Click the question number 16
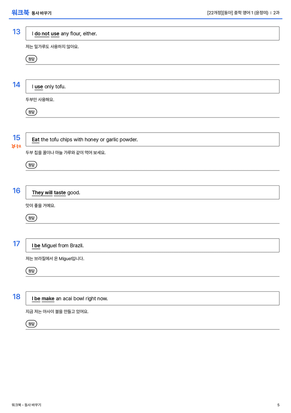The height and width of the screenshot is (413, 291). [16, 190]
